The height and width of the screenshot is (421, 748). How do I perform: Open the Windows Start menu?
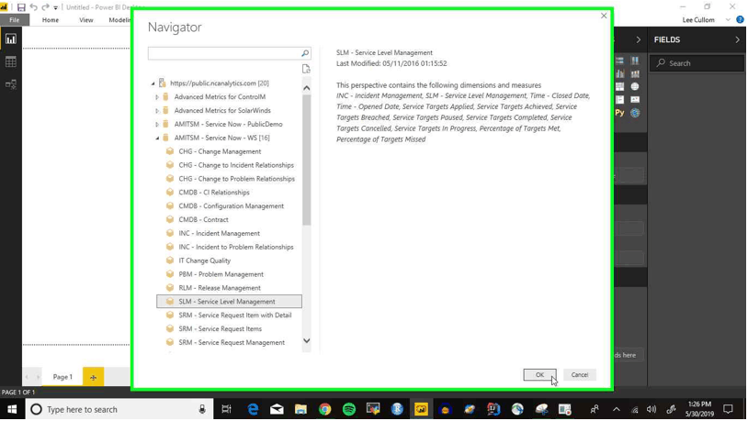point(12,410)
